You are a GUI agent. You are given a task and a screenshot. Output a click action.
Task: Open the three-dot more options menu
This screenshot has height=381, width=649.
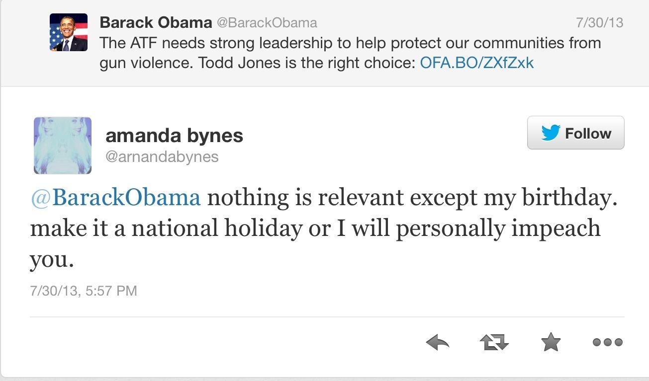tap(607, 342)
